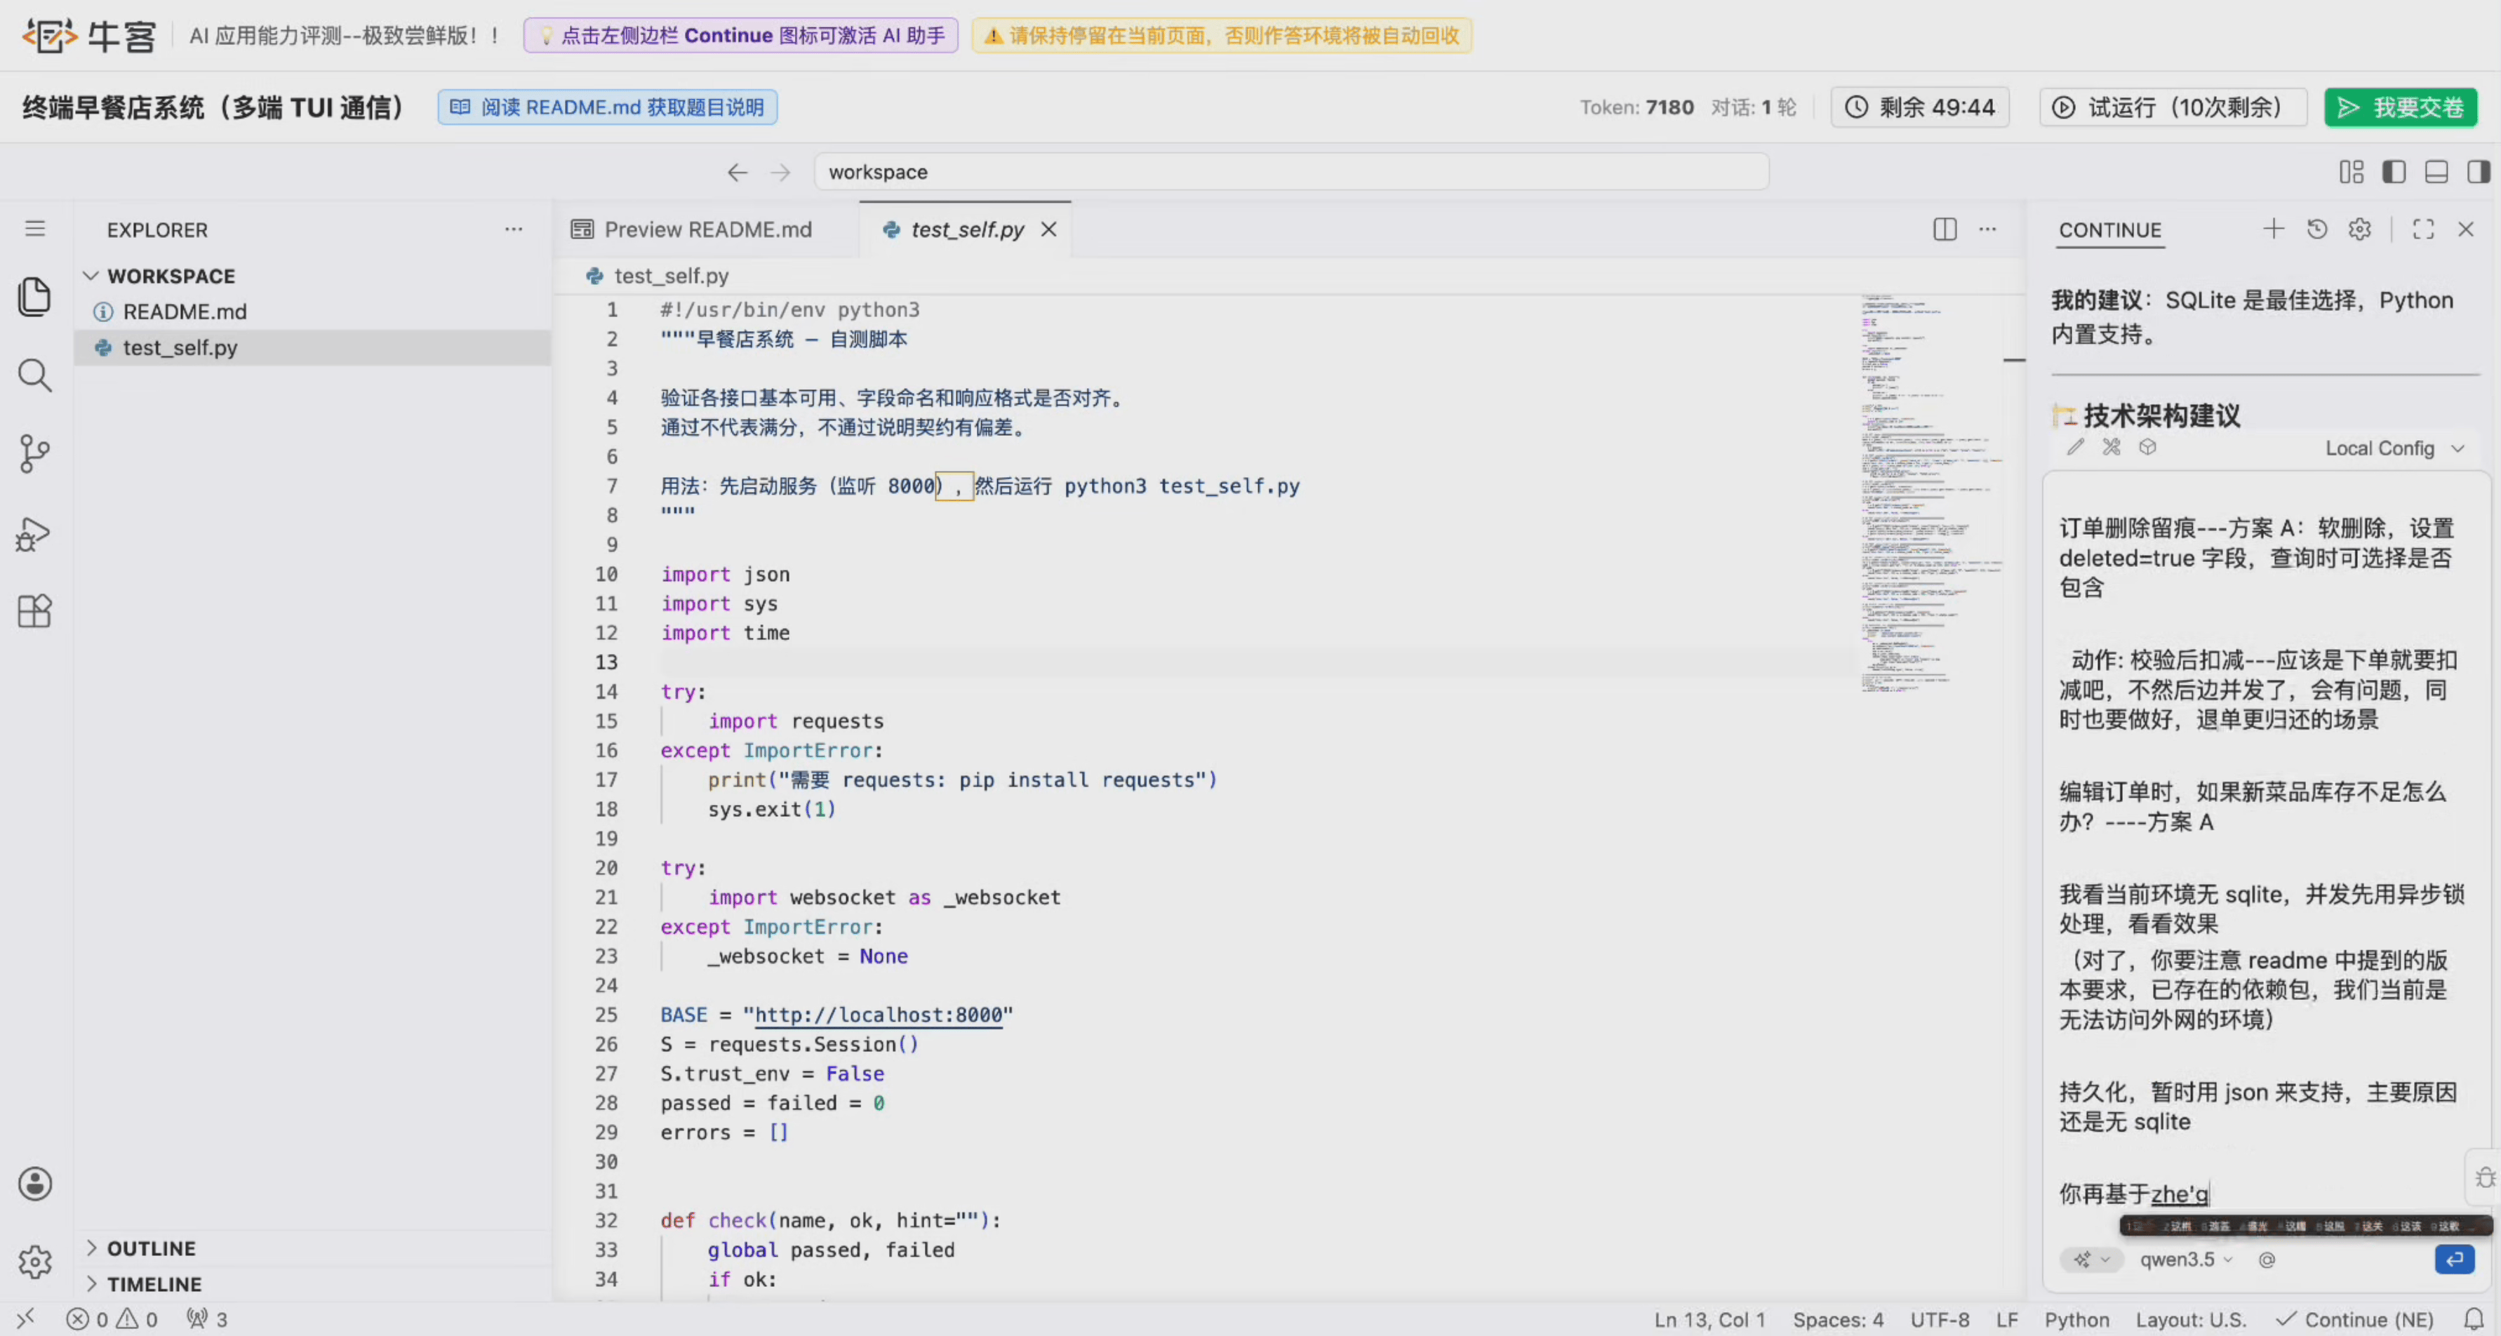Viewport: 2501px width, 1336px height.
Task: Open the Search view in the activity bar
Action: click(35, 375)
